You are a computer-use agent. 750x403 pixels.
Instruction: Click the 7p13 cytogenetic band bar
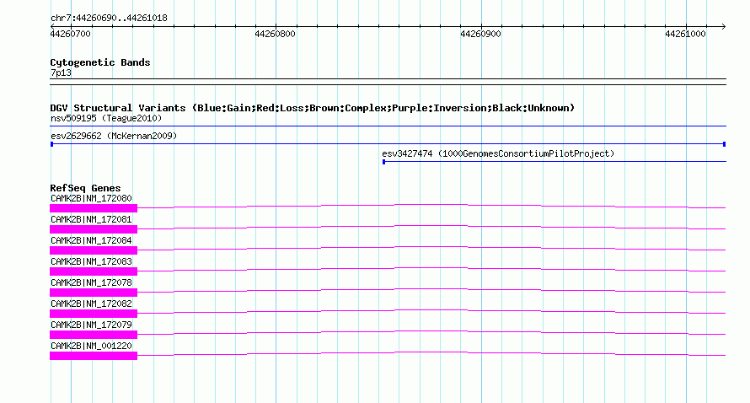[x=388, y=82]
